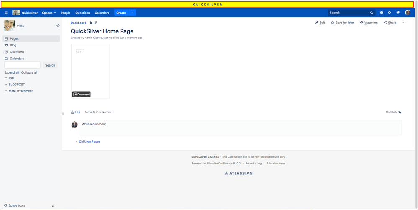Open the hamburger app switcher menu
Screen dimensions: 418x210
coord(6,13)
